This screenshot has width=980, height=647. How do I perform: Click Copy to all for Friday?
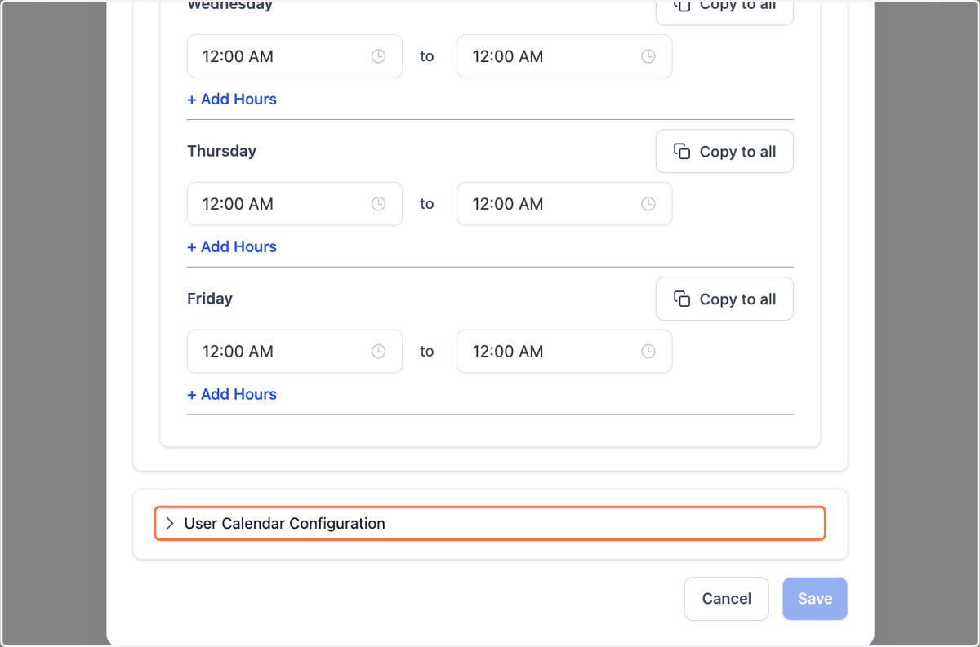tap(724, 299)
